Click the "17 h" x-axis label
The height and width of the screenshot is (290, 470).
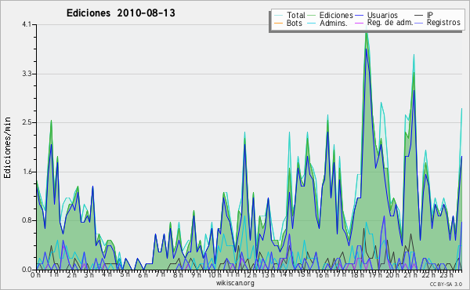(x=339, y=274)
